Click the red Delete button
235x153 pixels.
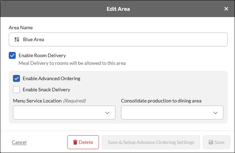(x=83, y=142)
